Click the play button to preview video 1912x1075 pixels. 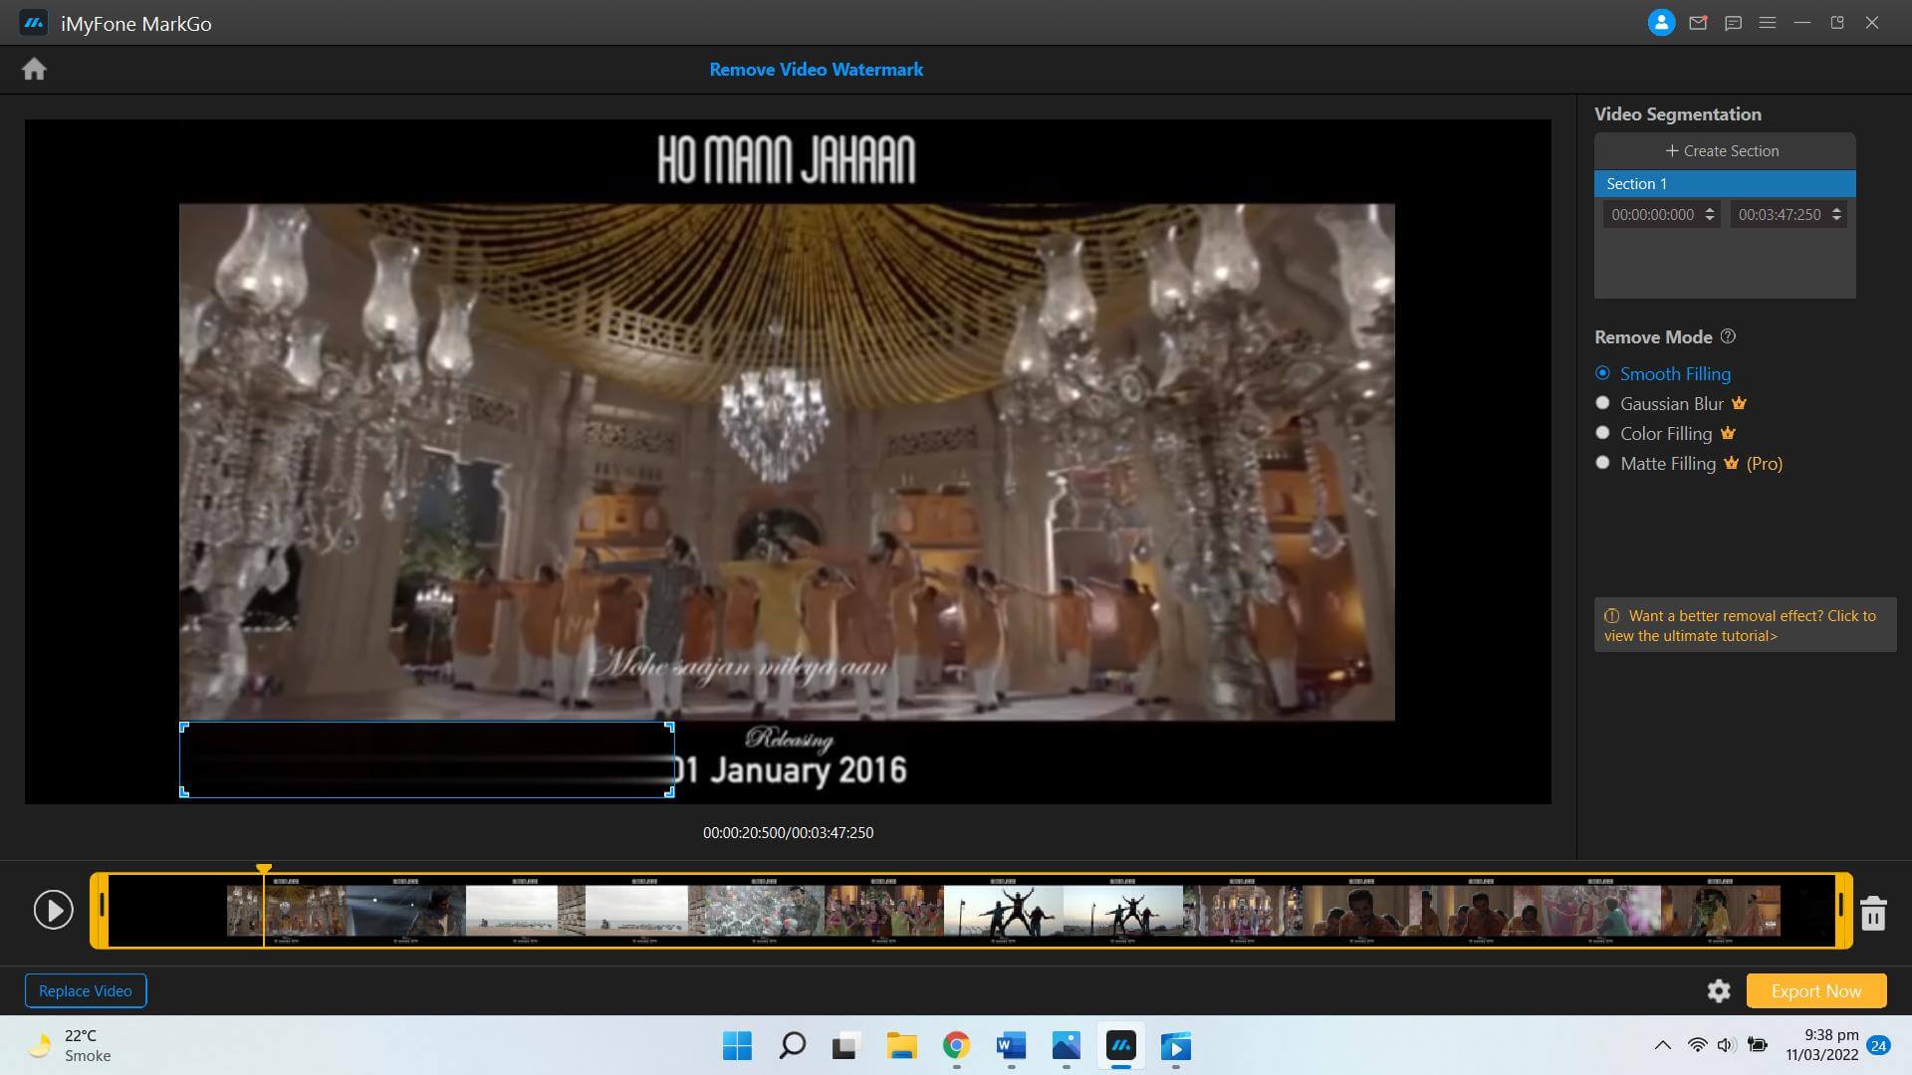tap(53, 909)
